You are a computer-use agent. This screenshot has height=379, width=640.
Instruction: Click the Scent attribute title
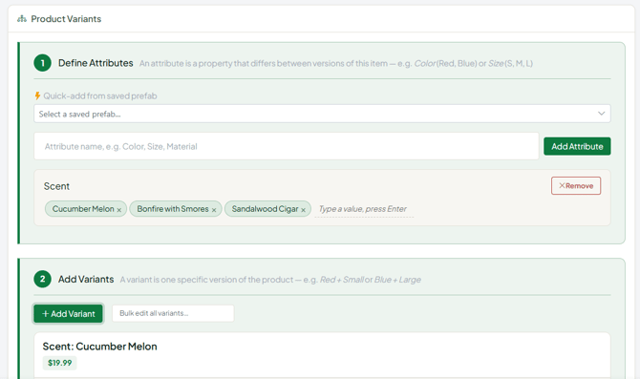click(x=56, y=186)
